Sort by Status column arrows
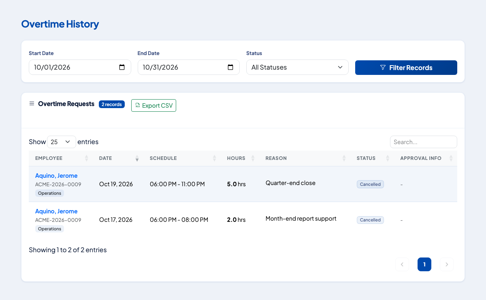 coord(388,158)
